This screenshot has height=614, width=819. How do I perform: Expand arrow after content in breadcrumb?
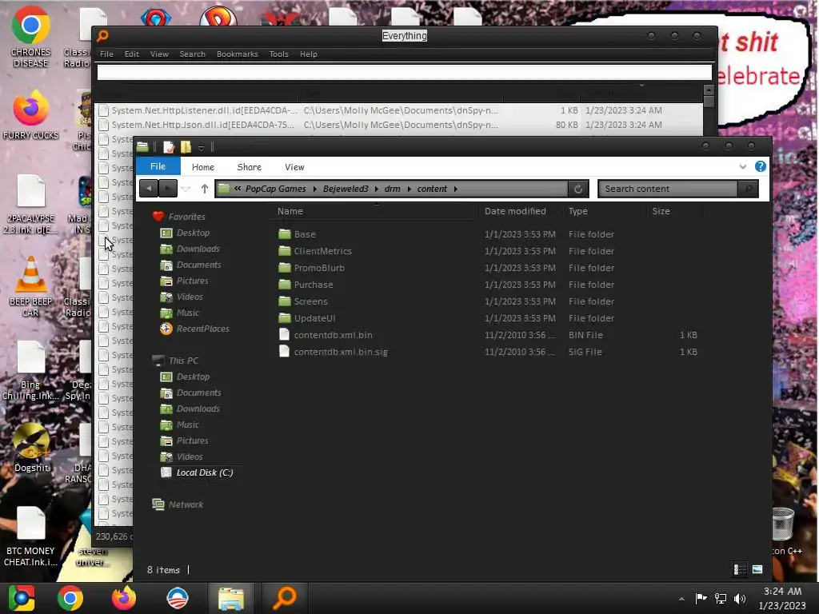pyautogui.click(x=455, y=189)
